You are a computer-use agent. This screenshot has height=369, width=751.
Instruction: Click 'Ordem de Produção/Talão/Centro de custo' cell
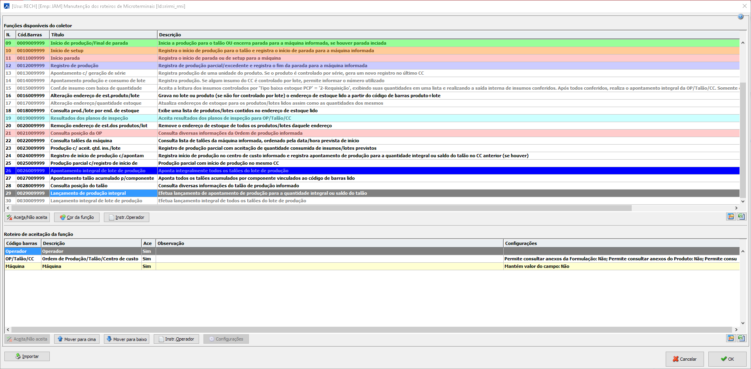pos(91,259)
